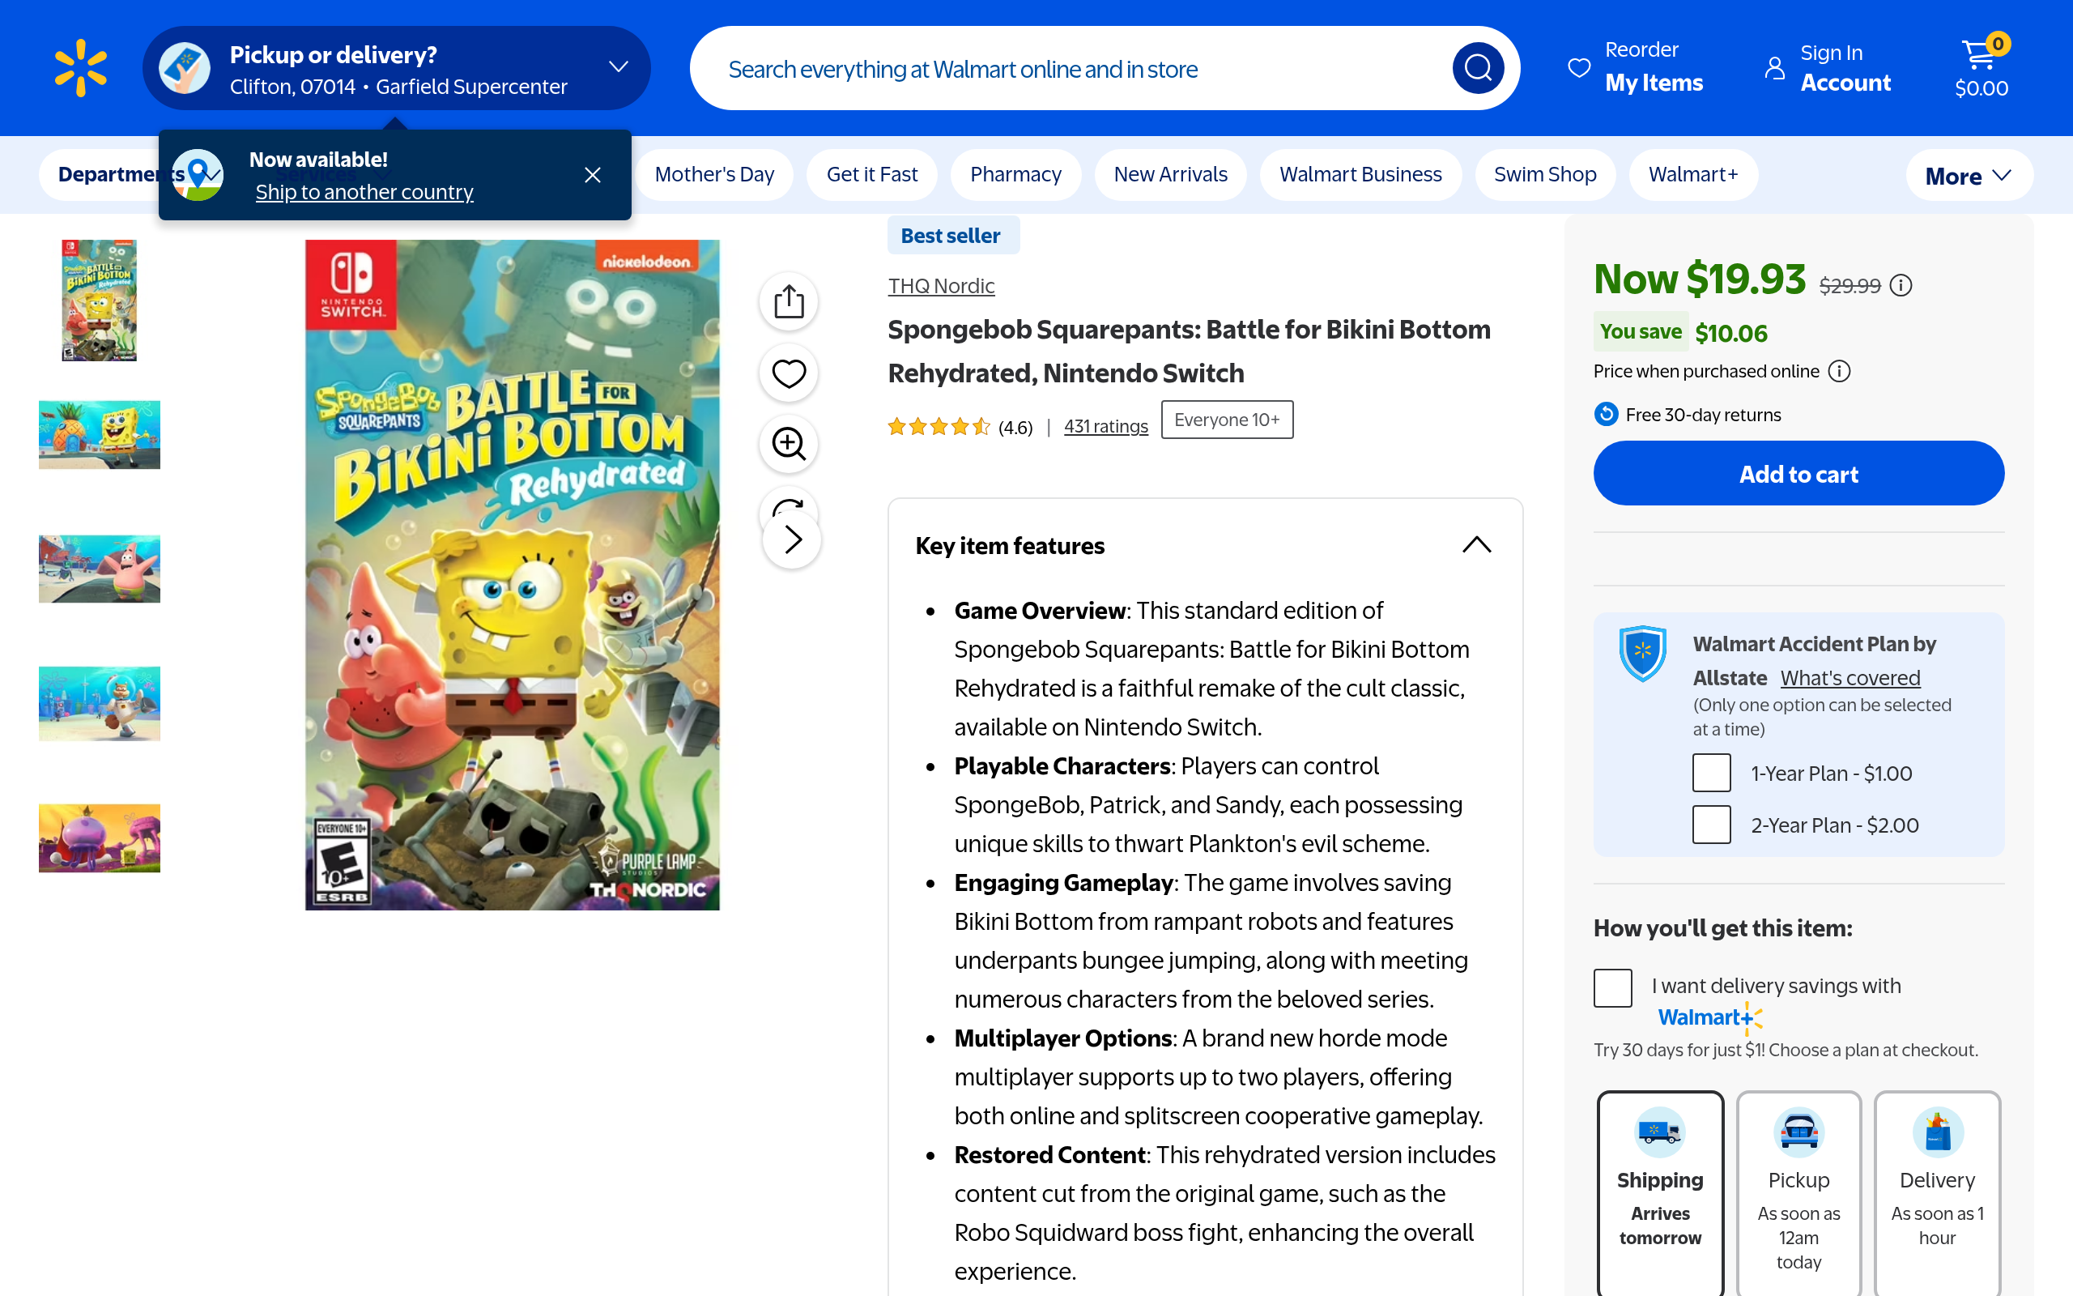This screenshot has height=1296, width=2073.
Task: Collapse the Key item features section
Action: (1477, 545)
